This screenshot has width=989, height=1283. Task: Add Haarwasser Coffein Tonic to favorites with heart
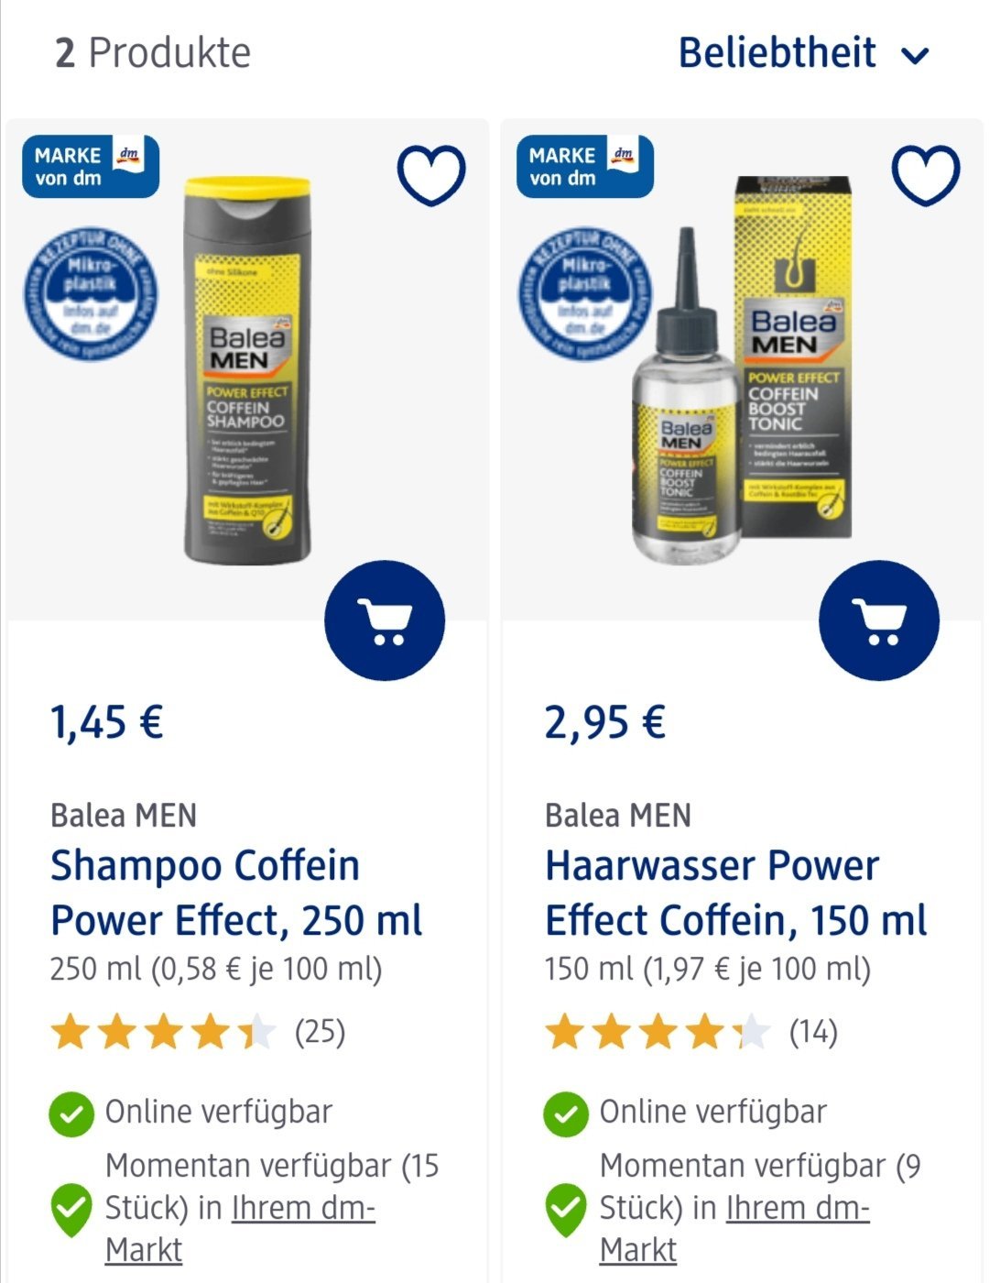(925, 174)
